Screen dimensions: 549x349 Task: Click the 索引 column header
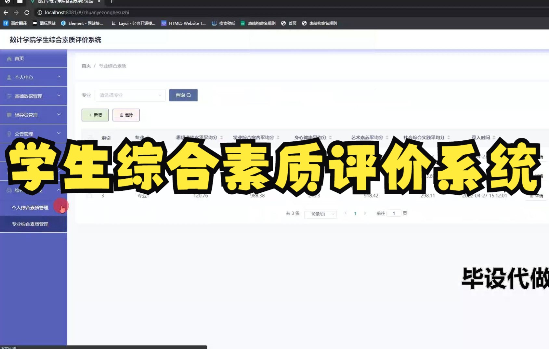pos(106,138)
